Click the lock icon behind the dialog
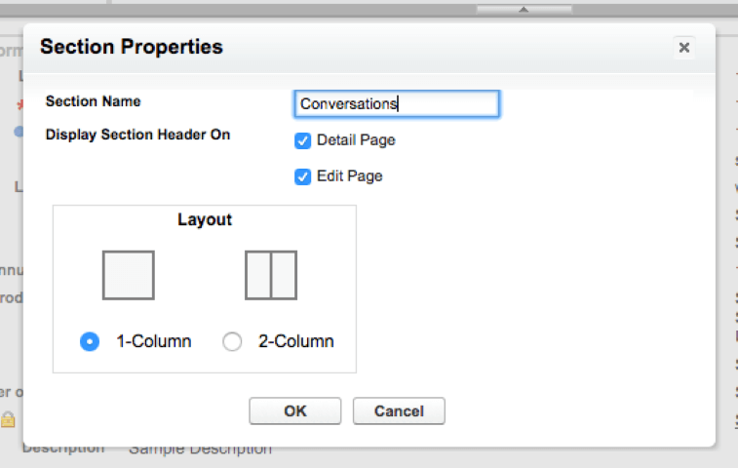This screenshot has height=468, width=738. point(8,419)
